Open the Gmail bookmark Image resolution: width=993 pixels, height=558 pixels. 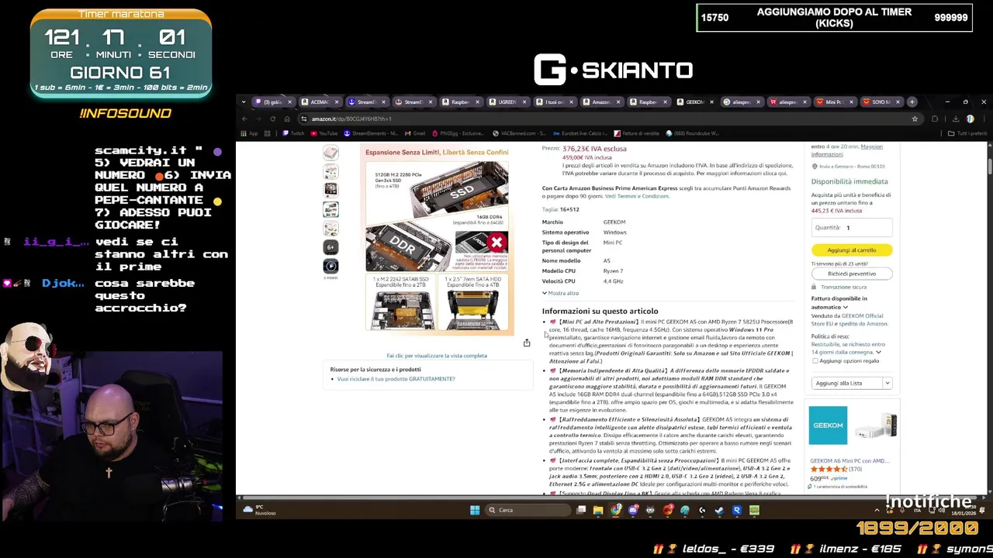click(x=415, y=133)
